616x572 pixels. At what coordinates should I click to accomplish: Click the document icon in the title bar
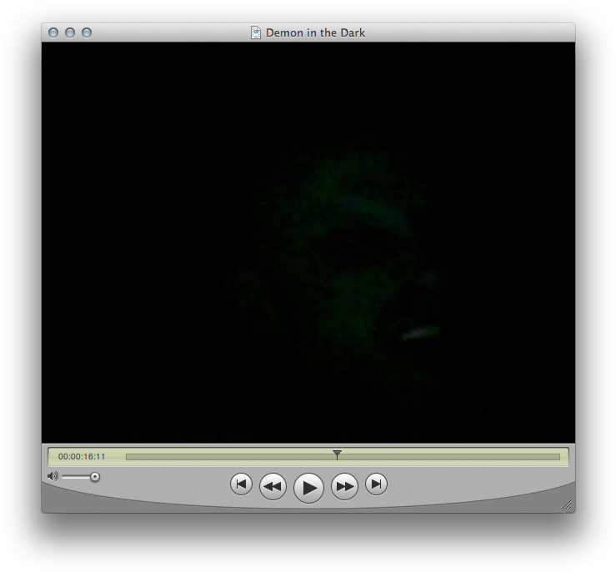tap(256, 33)
